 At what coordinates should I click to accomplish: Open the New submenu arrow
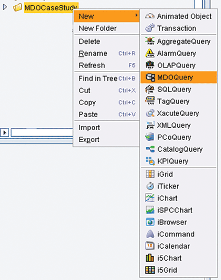(x=137, y=15)
